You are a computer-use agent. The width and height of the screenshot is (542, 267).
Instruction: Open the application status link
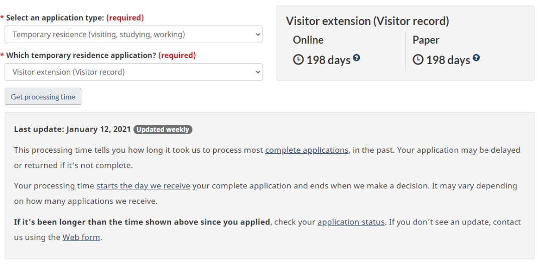click(351, 222)
